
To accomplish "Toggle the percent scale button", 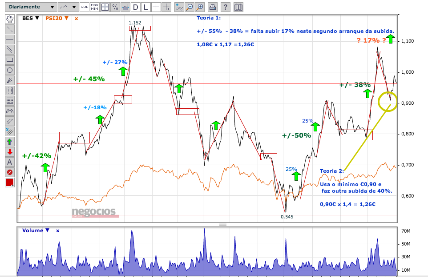I will pyautogui.click(x=115, y=7).
